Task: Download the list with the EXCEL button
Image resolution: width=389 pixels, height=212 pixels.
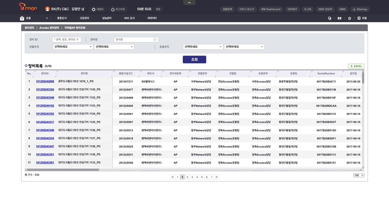Action: click(356, 66)
